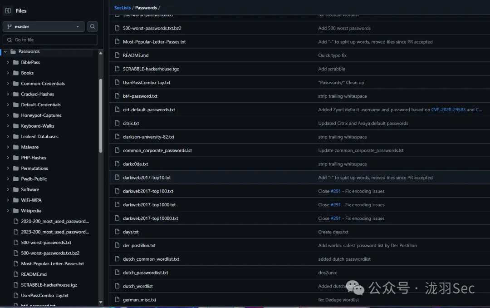
Task: Select UserPassCombo-Jay.txt in the sidebar tree
Action: [x=44, y=295]
